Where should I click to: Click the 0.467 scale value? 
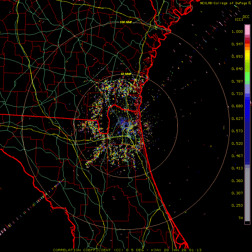[x=237, y=156]
